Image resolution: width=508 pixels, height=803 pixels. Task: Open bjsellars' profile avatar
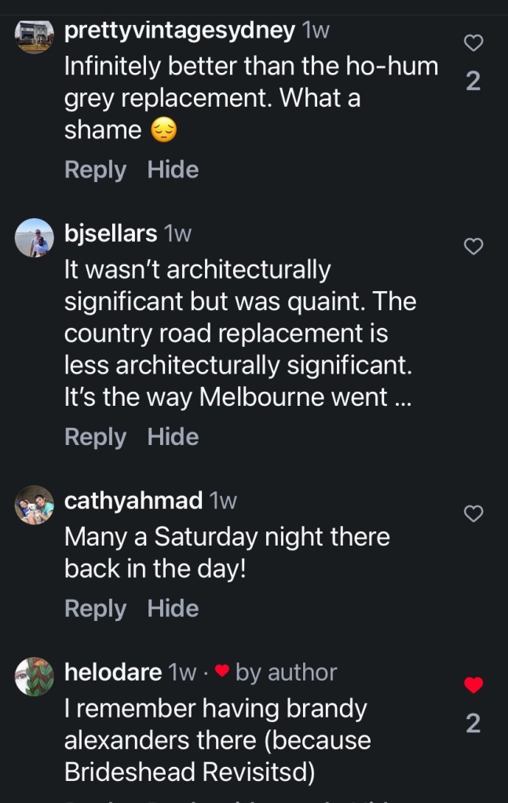pyautogui.click(x=35, y=239)
